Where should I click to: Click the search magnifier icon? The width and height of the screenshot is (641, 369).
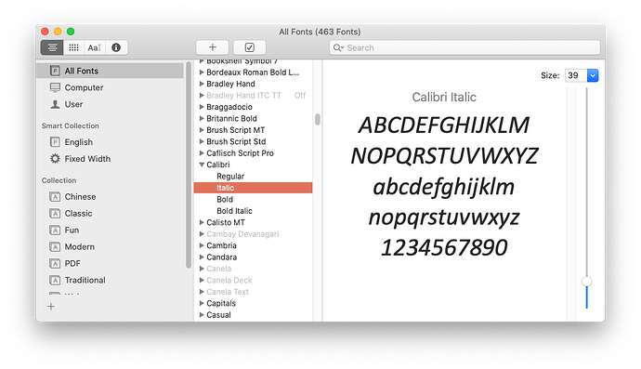pos(337,47)
